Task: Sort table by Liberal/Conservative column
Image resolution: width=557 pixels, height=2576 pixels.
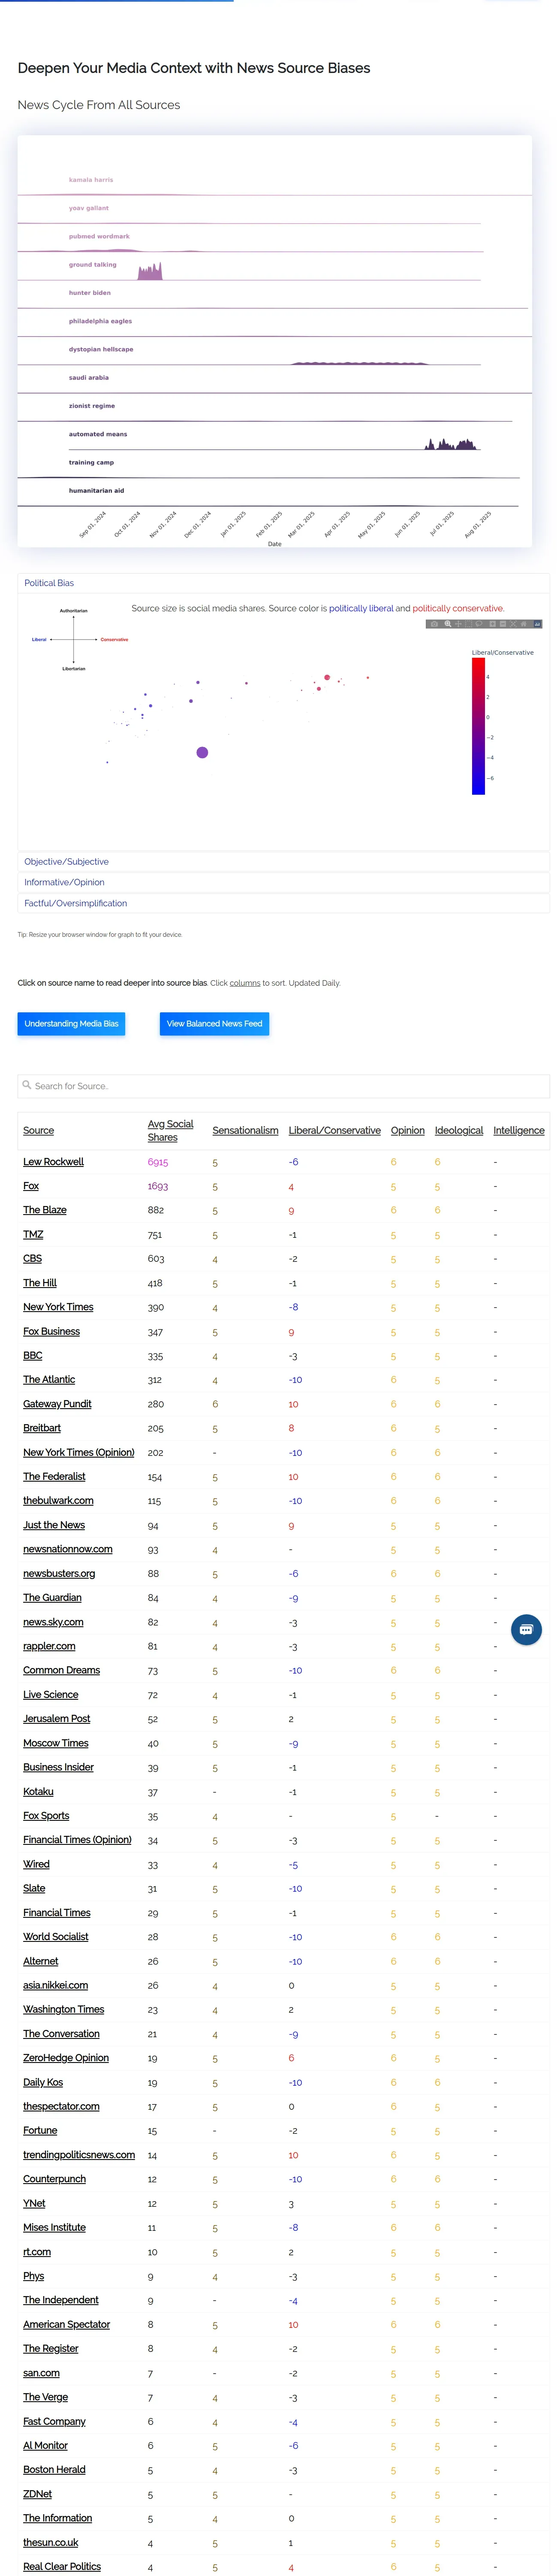Action: [x=334, y=1130]
